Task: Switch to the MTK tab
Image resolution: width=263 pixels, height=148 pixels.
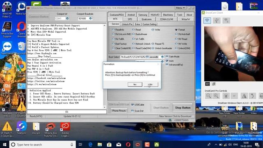Action: (x=115, y=19)
